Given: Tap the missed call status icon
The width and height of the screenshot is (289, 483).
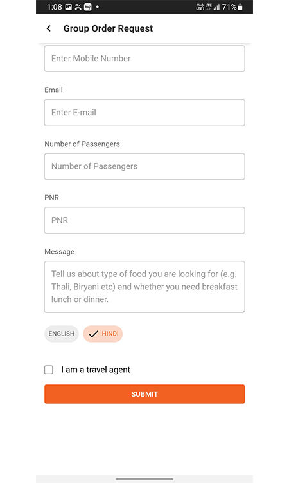Looking at the screenshot, I should [78, 7].
